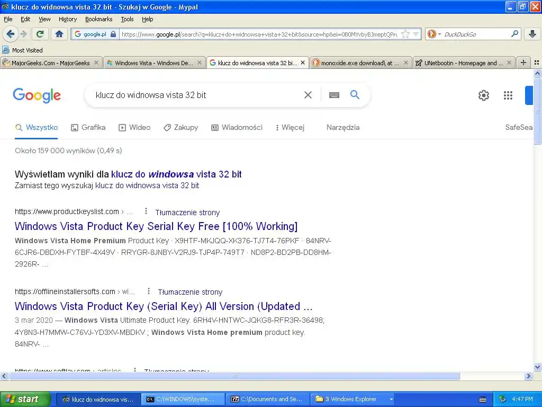Click the Google logo
Viewport: 542px width, 407px height.
tap(37, 95)
